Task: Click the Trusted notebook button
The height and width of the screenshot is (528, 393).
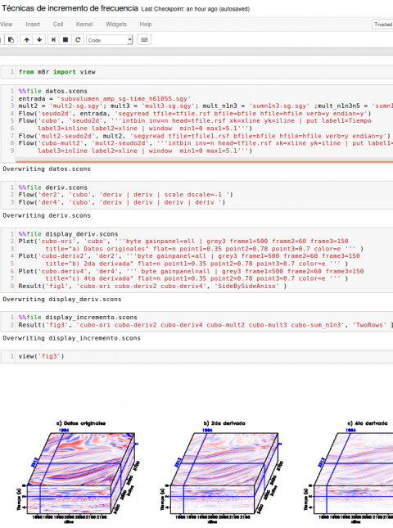Action: click(383, 25)
